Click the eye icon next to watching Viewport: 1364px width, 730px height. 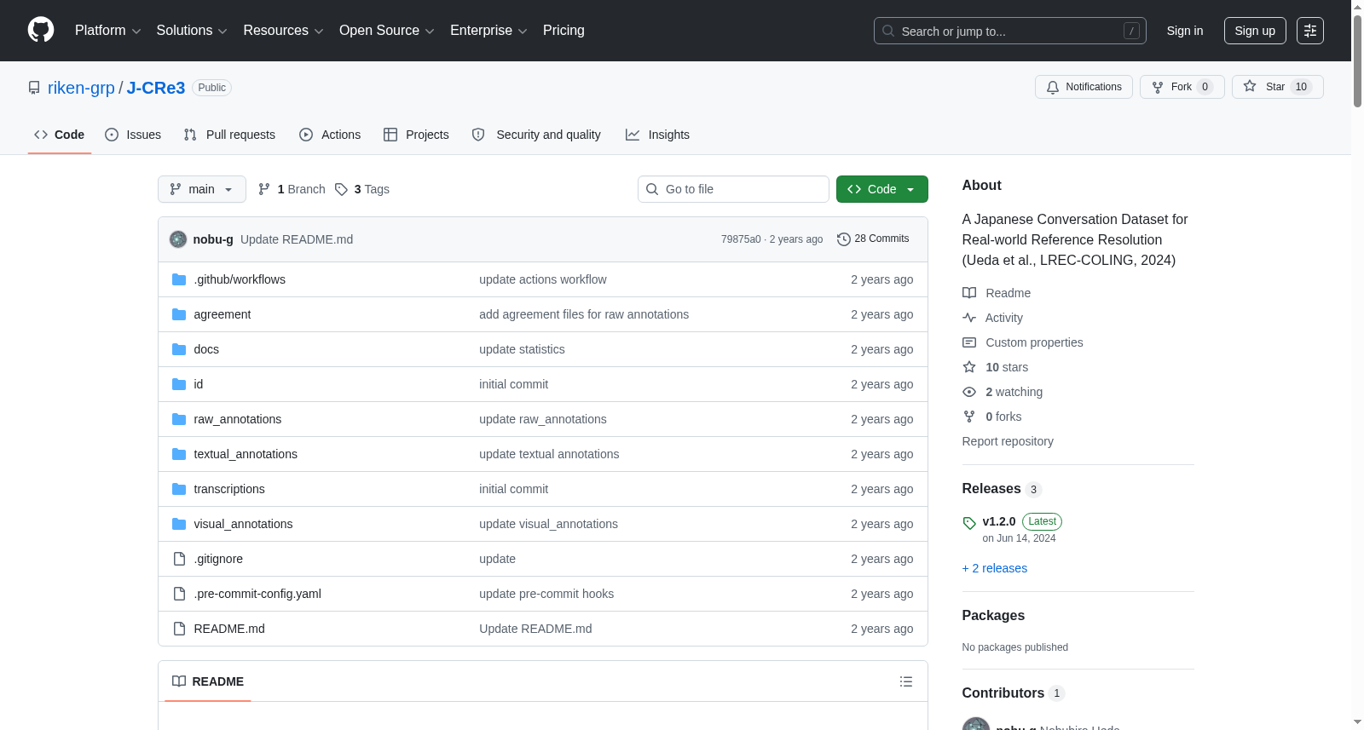click(x=969, y=392)
